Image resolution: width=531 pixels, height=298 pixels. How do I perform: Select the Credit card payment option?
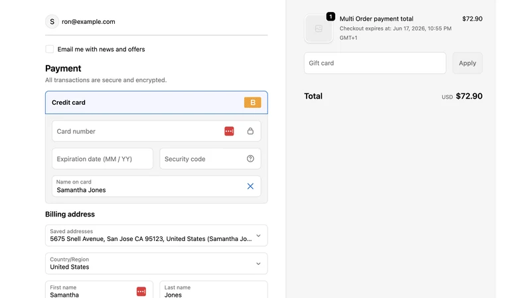(x=157, y=103)
